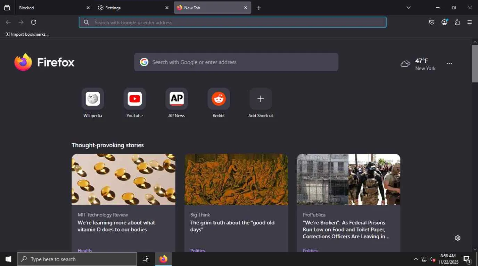Image resolution: width=478 pixels, height=266 pixels.
Task: Click the Health topic link
Action: pos(85,250)
